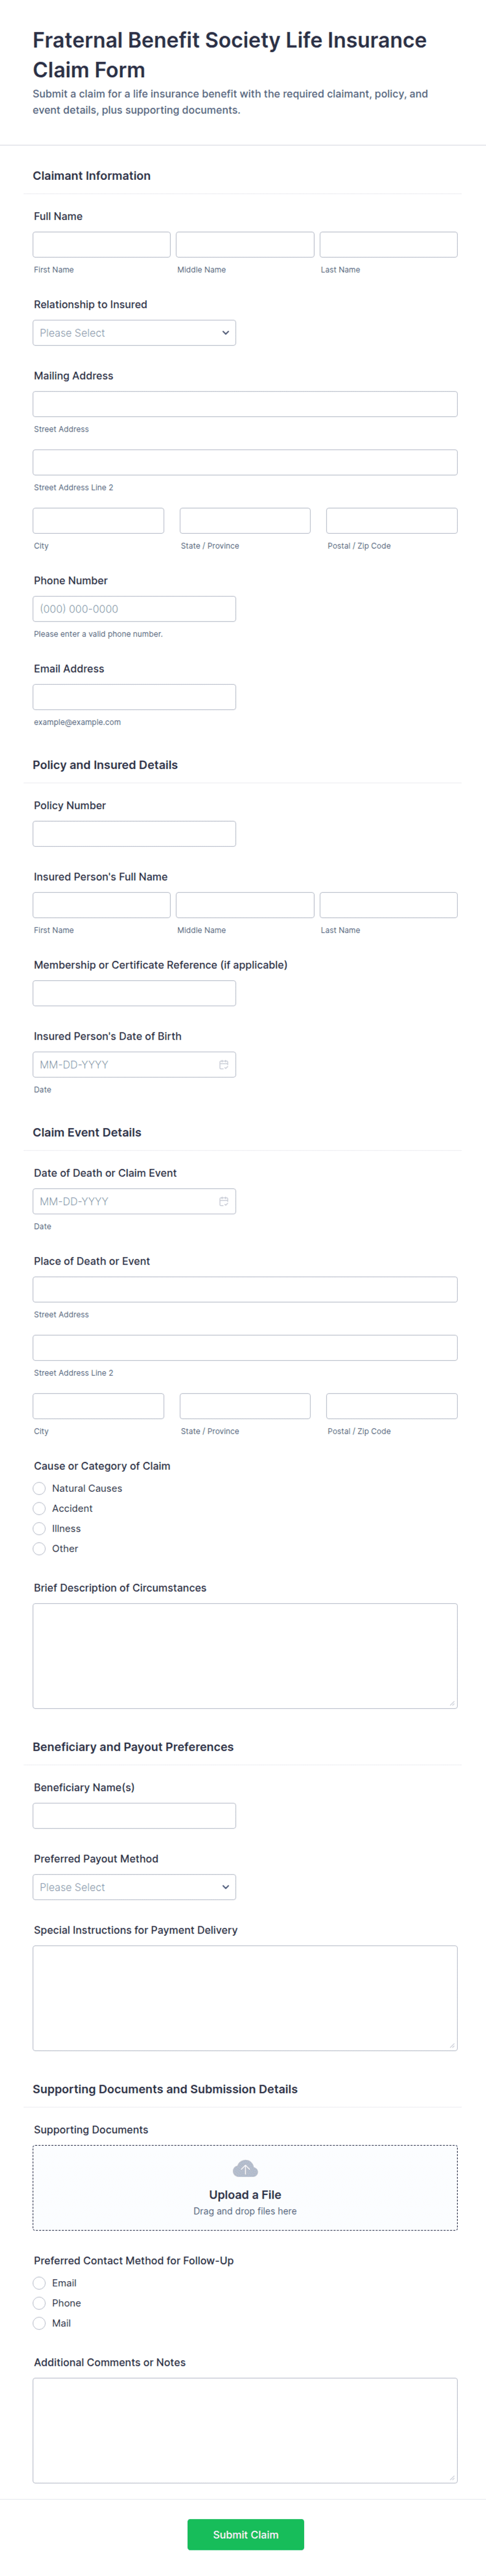Viewport: 486px width, 2576px height.
Task: Open calendar icon for Date of Death field
Action: click(x=223, y=1201)
